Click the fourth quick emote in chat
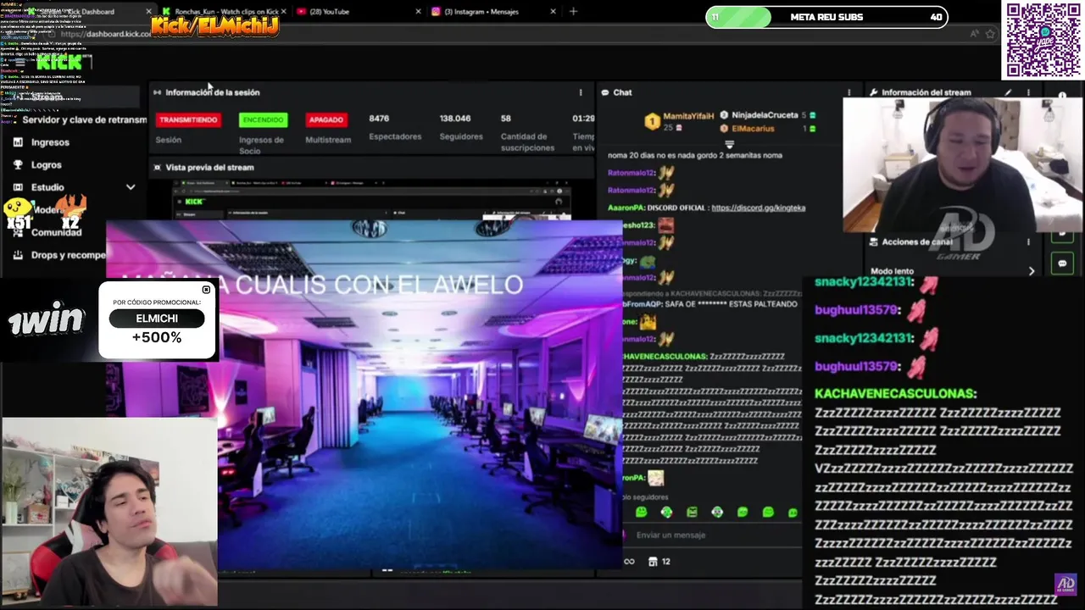1085x610 pixels. point(717,513)
